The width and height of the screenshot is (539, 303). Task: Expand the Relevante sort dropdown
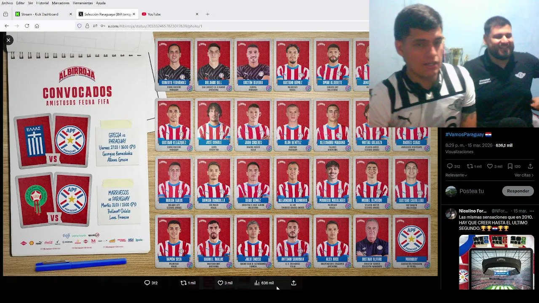point(456,175)
